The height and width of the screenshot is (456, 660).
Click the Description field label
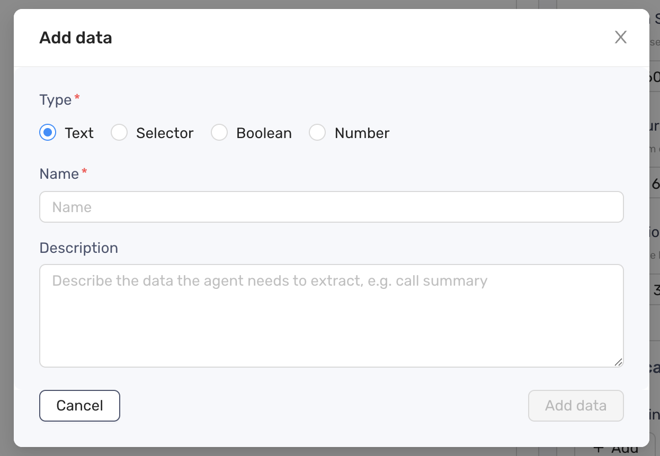point(78,248)
